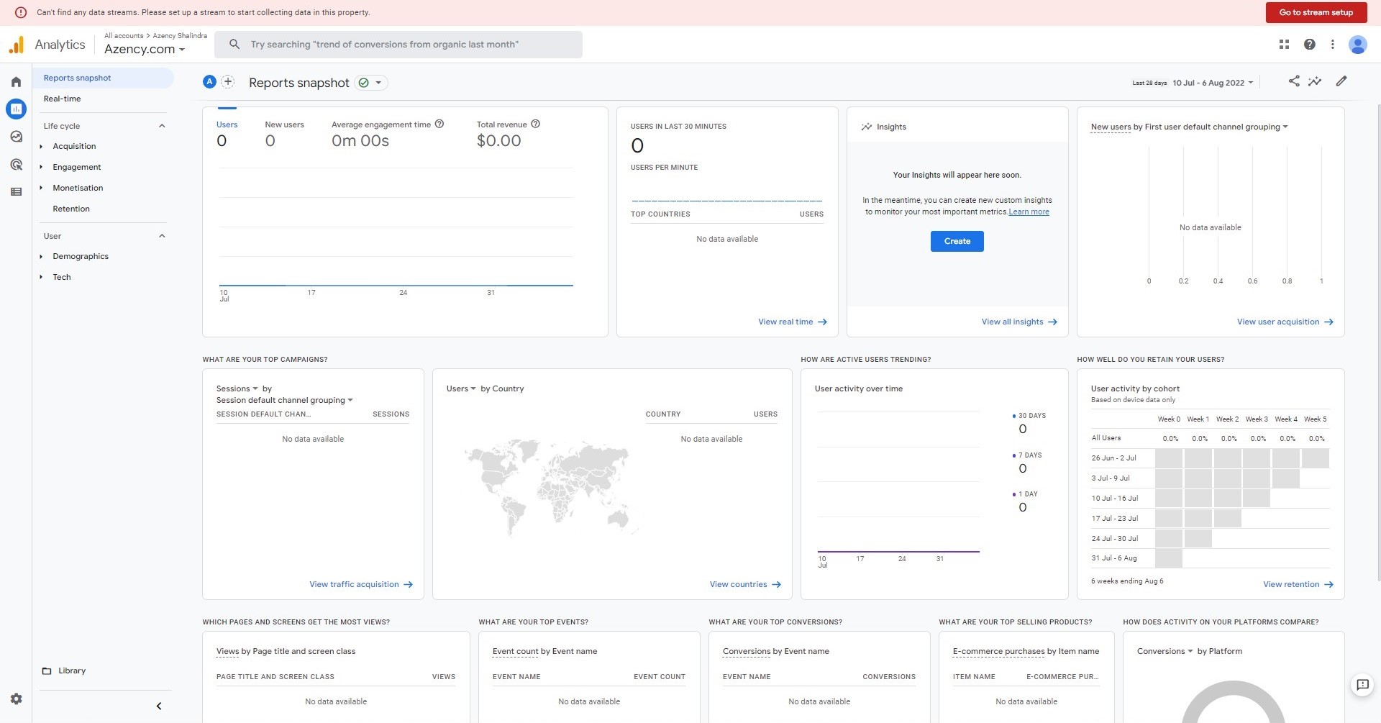Select the Reports icon in left rail
This screenshot has height=723, width=1381.
pos(16,109)
